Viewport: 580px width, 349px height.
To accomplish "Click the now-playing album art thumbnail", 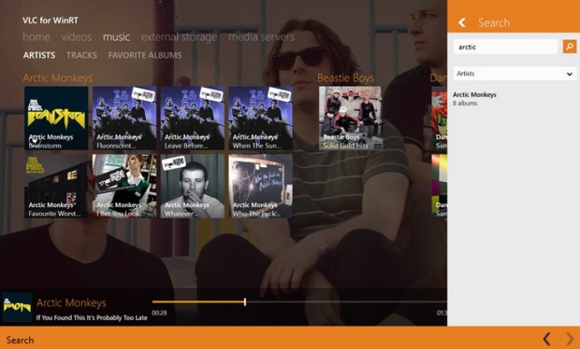I will [x=18, y=307].
